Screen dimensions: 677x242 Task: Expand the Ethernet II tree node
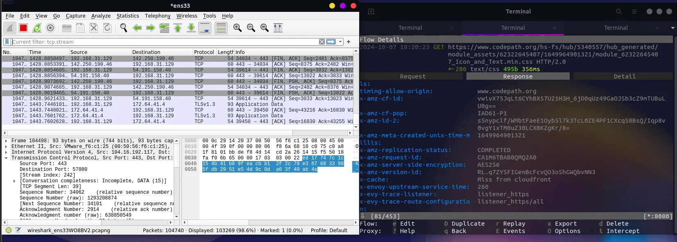tap(6, 146)
